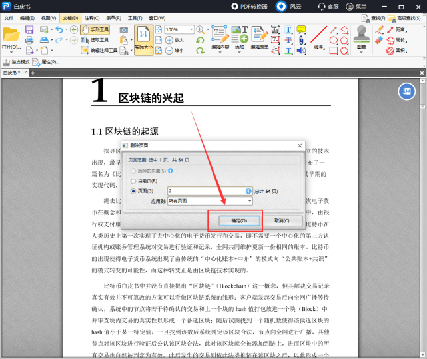Click the Advanced Search (高级查找) button
Viewport: 427px width, 359px height.
[x=409, y=18]
